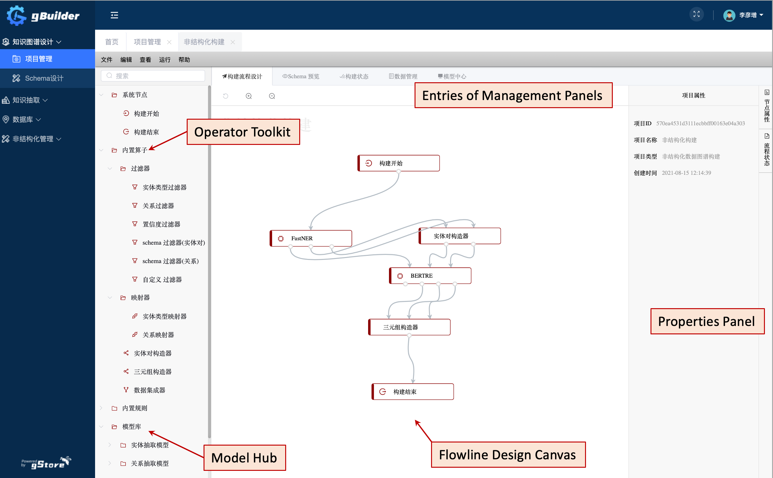This screenshot has height=478, width=773.
Task: Click the fullscreen icon in top header
Action: [696, 15]
